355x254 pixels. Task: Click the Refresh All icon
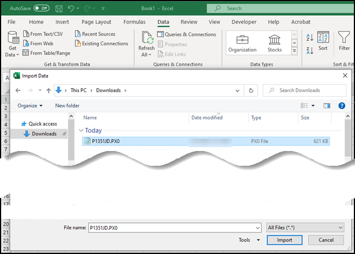pos(147,37)
